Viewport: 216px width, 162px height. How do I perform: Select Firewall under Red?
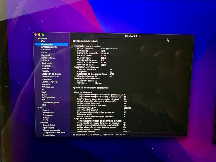pyautogui.click(x=46, y=110)
